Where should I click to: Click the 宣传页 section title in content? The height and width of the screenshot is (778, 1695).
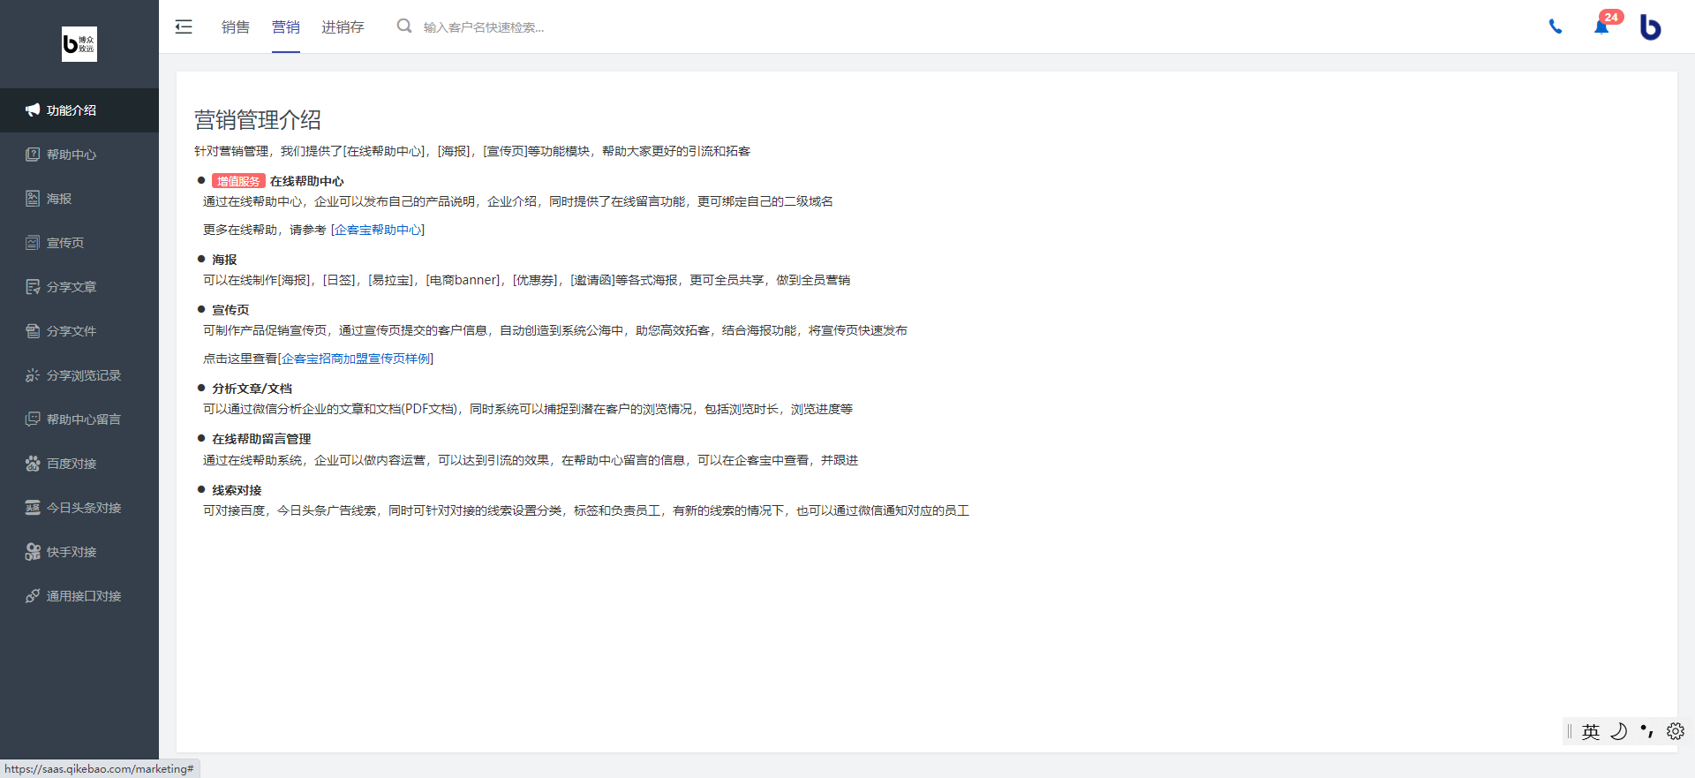tap(230, 310)
